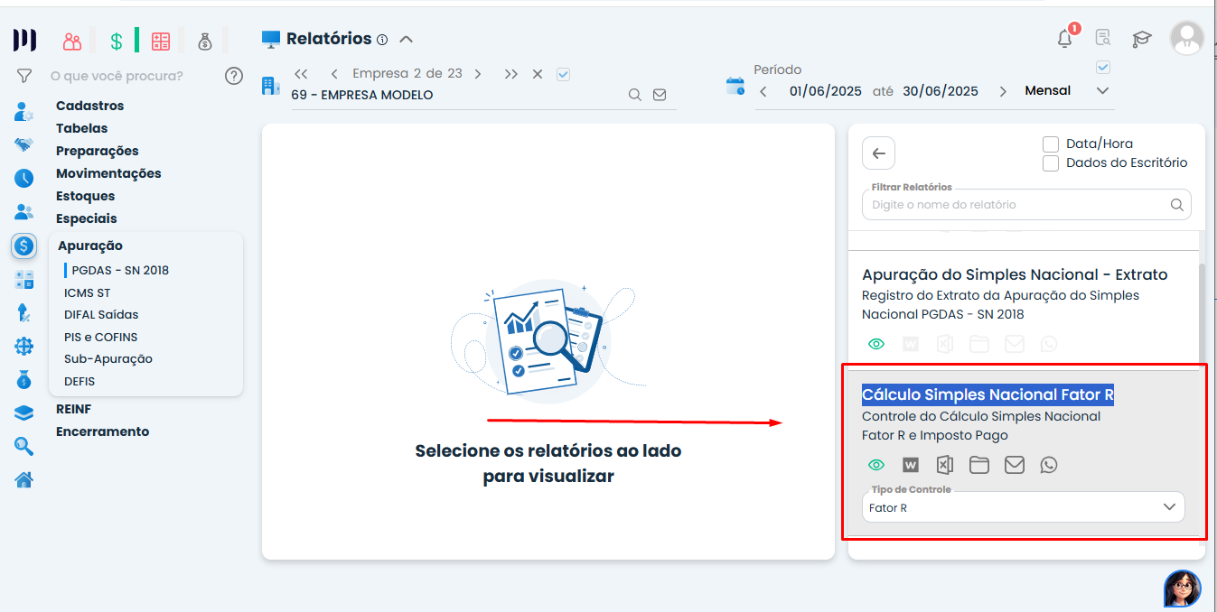Go to the first company with <<
Screen dimensions: 1217x612
click(302, 74)
